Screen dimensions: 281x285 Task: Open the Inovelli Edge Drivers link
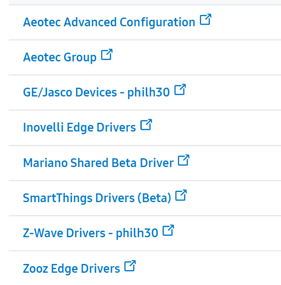pos(79,128)
